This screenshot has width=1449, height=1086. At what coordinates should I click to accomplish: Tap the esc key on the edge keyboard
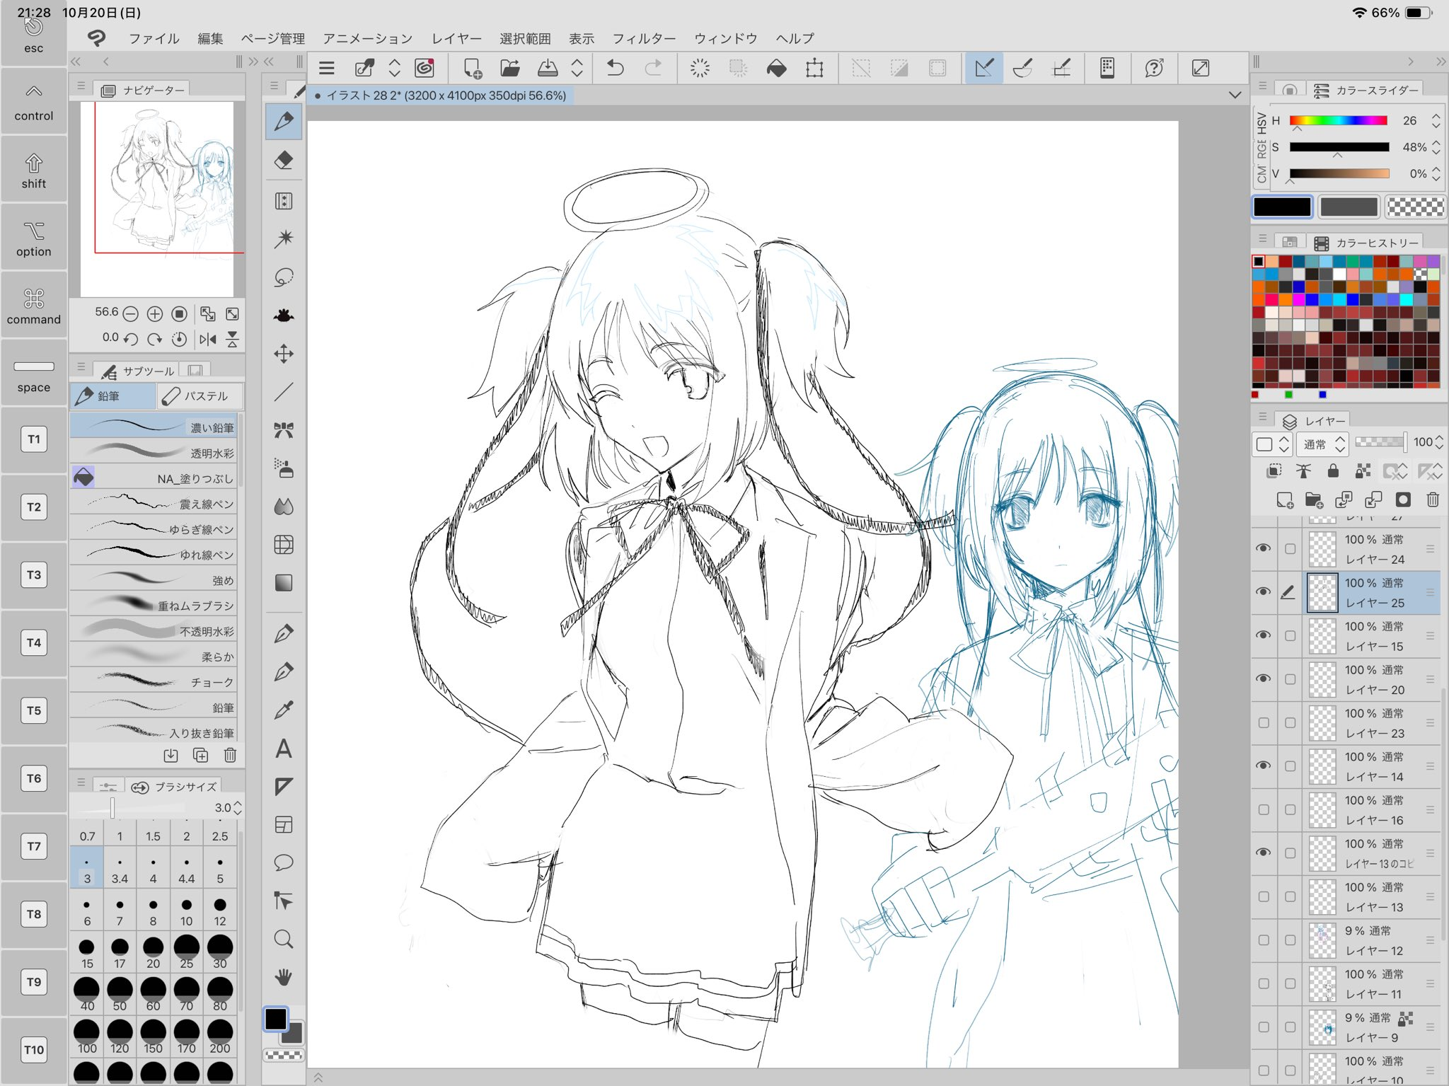tap(33, 35)
